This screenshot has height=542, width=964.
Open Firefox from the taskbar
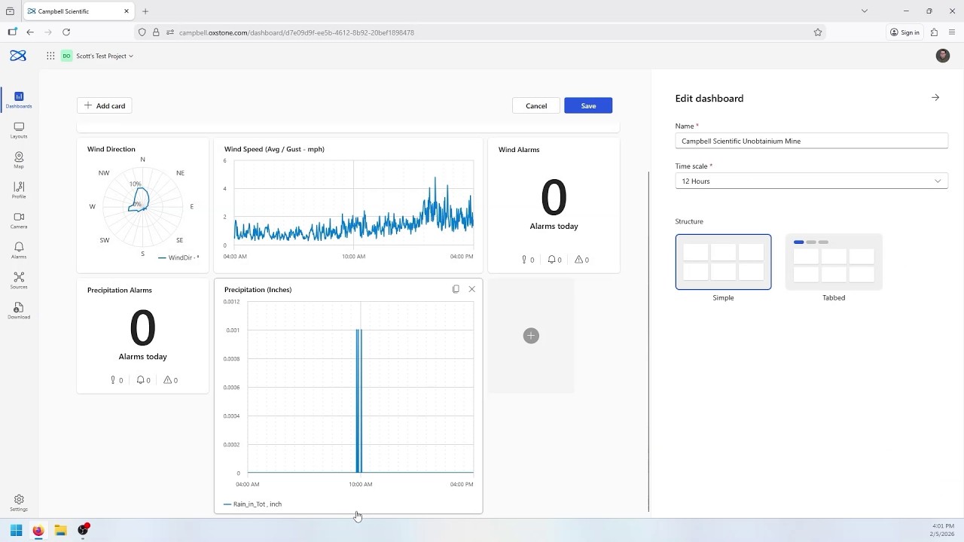38,531
